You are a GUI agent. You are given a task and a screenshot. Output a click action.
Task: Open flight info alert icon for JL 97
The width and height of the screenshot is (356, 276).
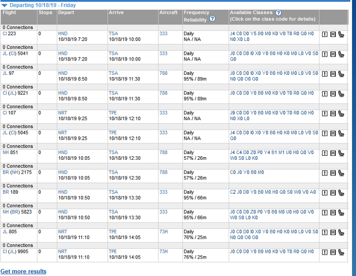click(325, 74)
